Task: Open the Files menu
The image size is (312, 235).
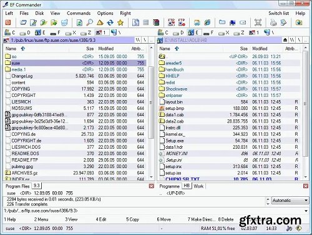Action: point(24,13)
